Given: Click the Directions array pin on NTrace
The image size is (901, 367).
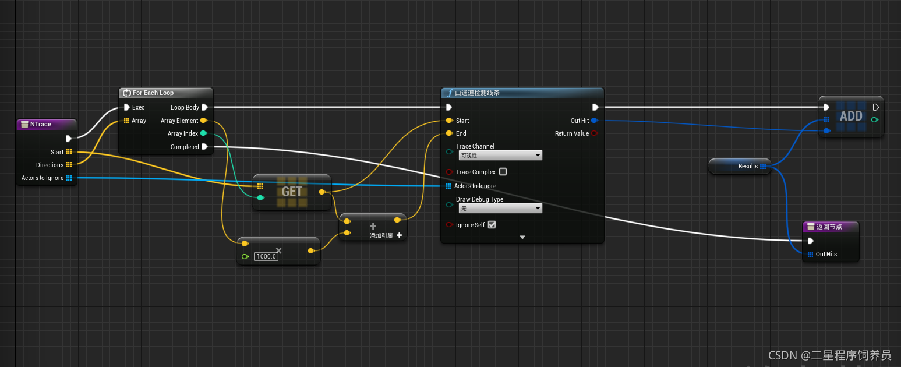Looking at the screenshot, I should [x=69, y=165].
